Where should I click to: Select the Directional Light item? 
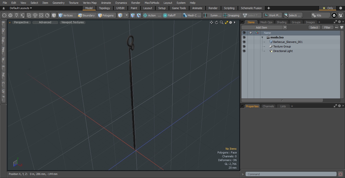pyautogui.click(x=283, y=51)
